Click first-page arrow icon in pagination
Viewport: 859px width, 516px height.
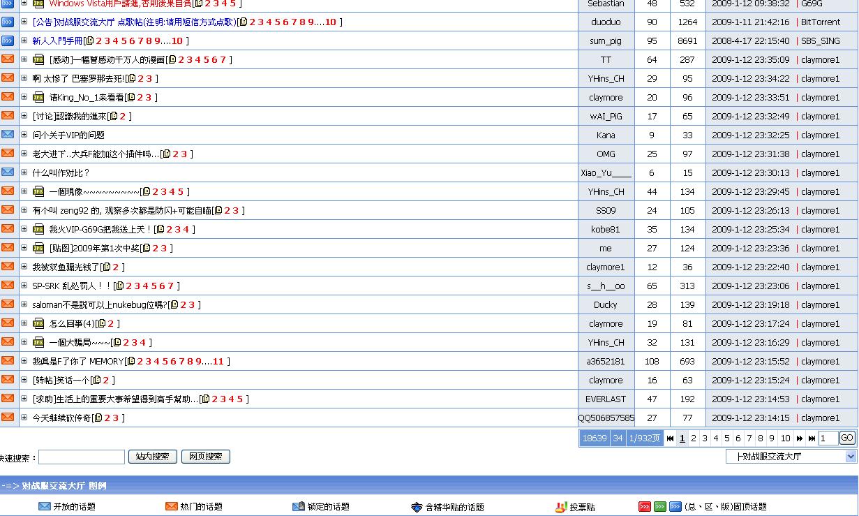670,438
